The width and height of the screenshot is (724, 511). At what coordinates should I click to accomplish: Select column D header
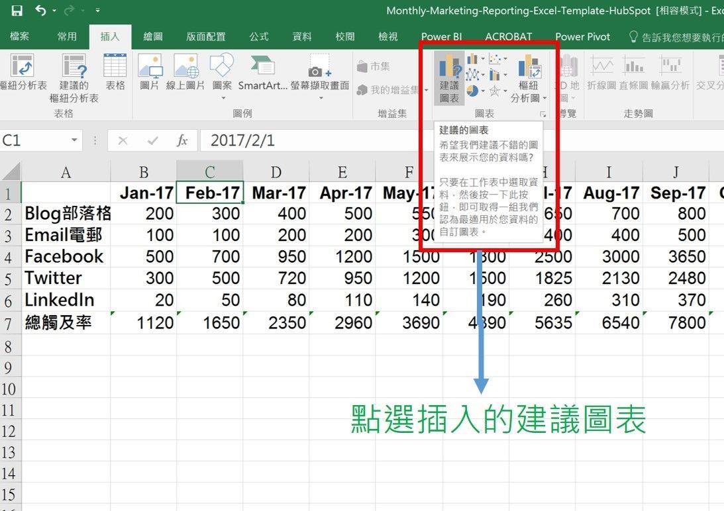(276, 171)
